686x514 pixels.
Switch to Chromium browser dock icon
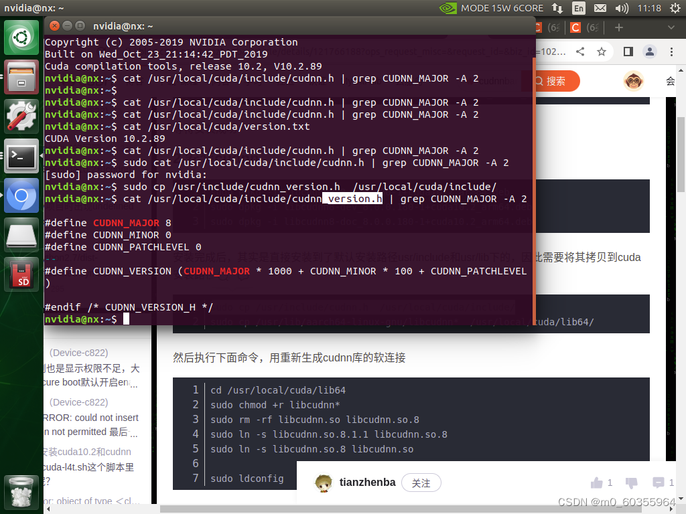click(x=21, y=195)
